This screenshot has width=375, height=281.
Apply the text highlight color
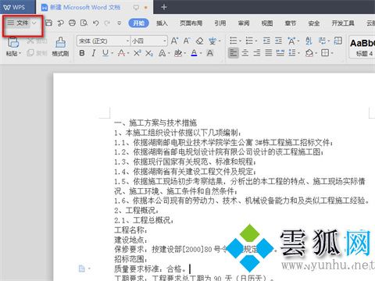(x=178, y=53)
